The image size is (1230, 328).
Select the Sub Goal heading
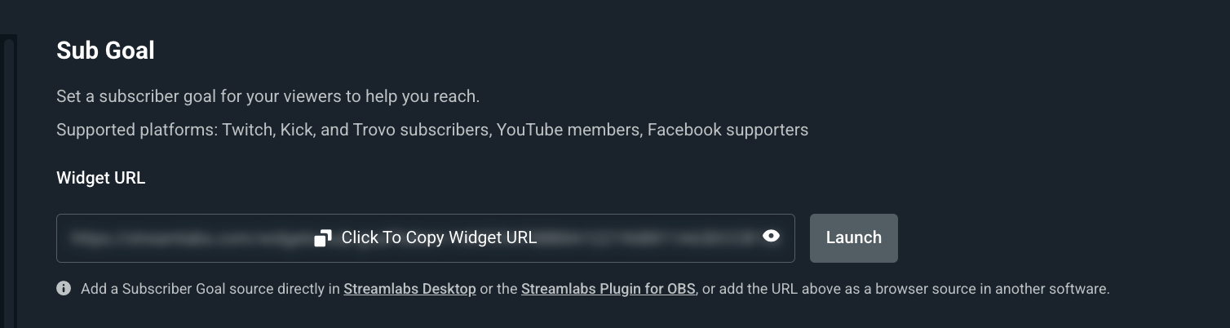[105, 51]
